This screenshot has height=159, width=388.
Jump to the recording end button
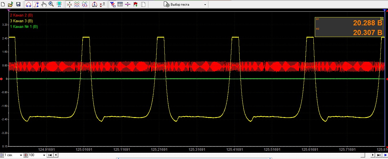coord(379,155)
